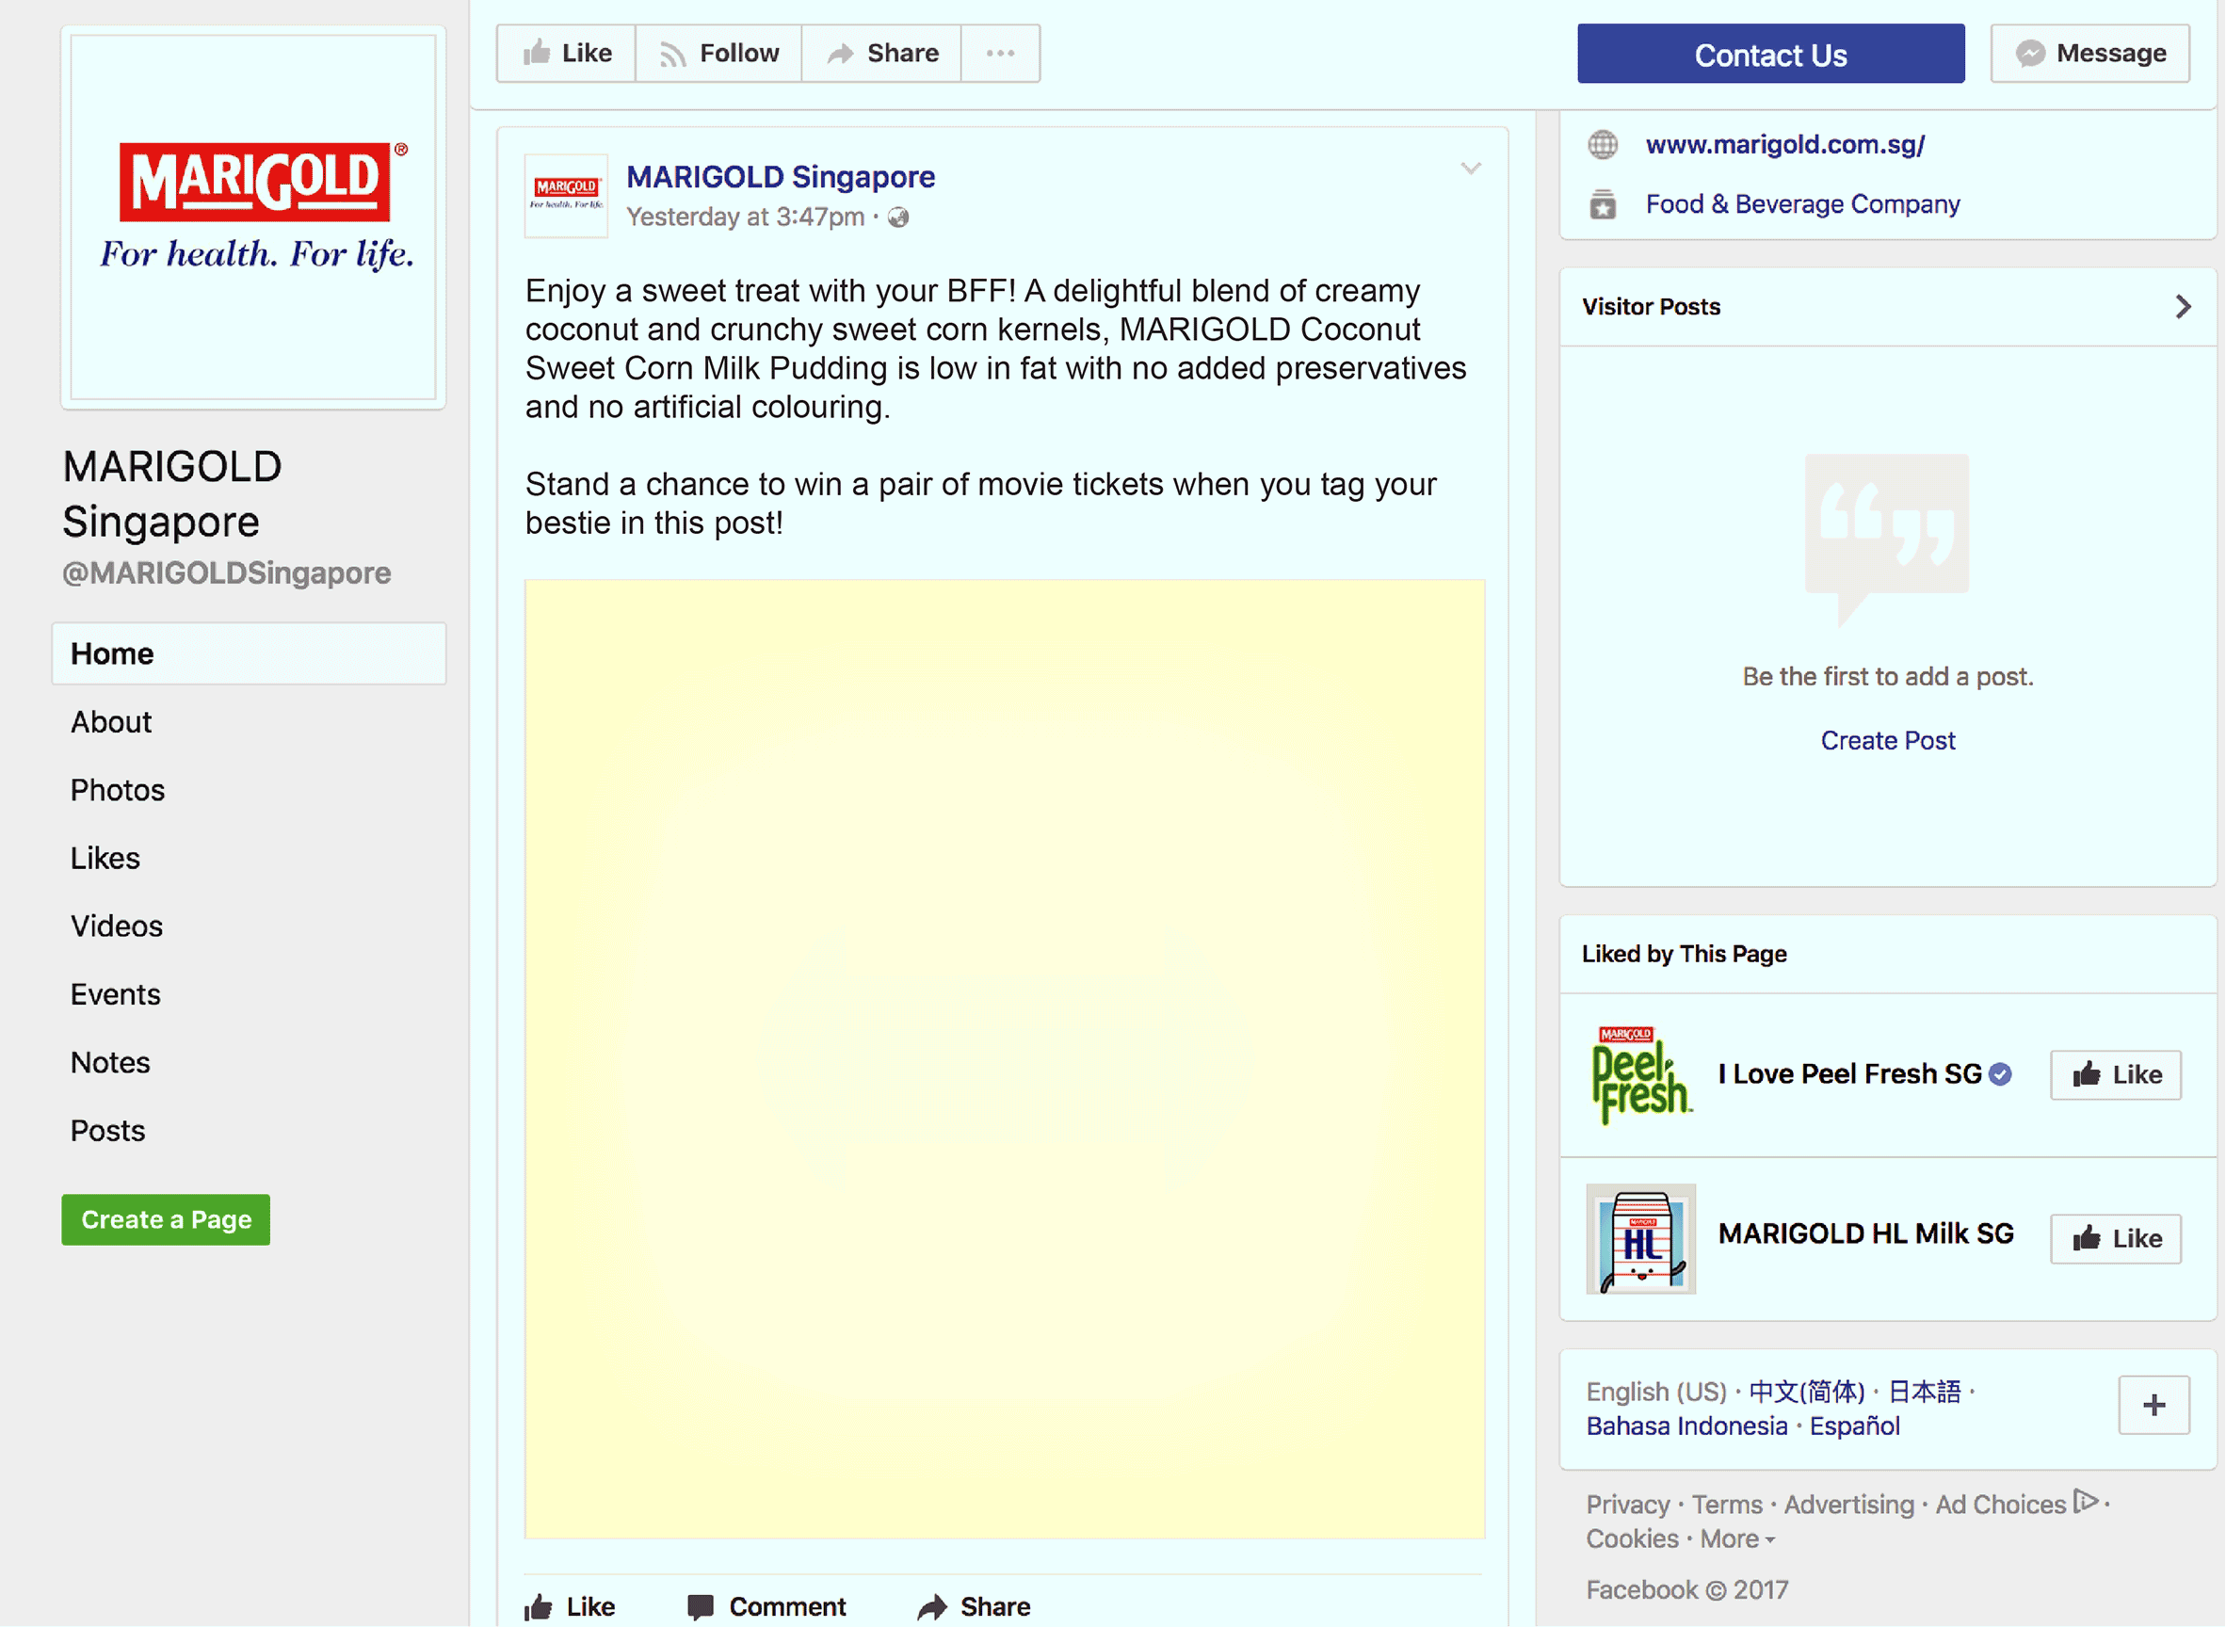
Task: Open the Cookies footer link
Action: tap(1632, 1538)
